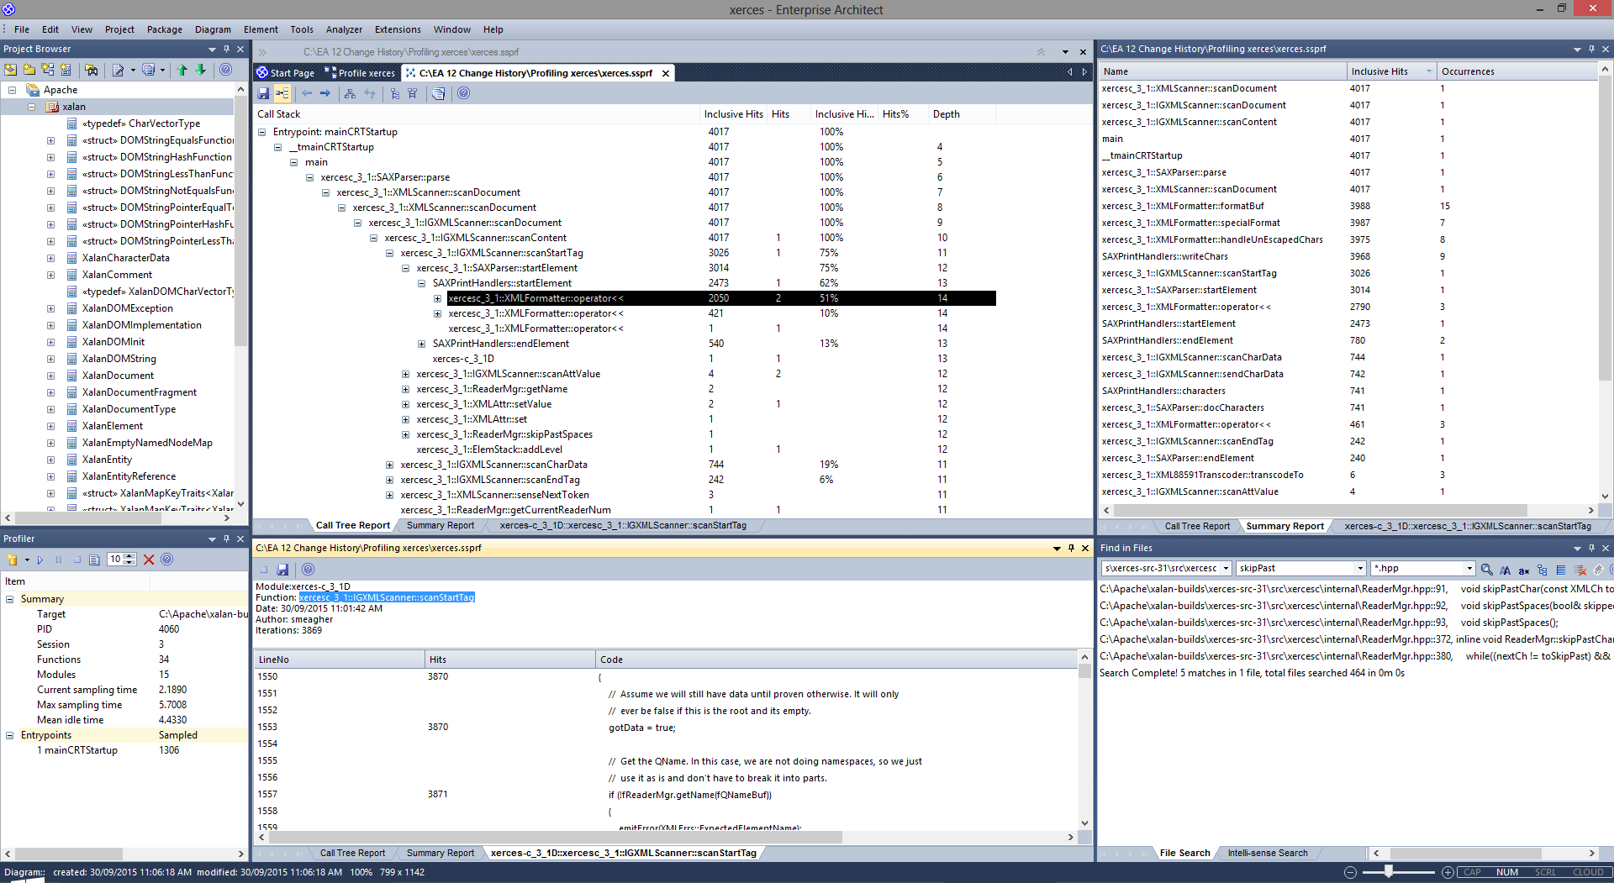
Task: Click the binoculars find icon in Project Browser
Action: (92, 70)
